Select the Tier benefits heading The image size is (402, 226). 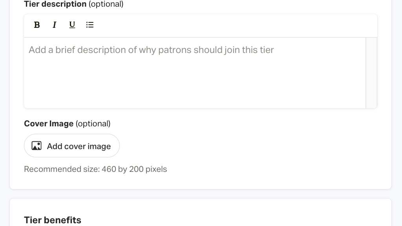53,220
